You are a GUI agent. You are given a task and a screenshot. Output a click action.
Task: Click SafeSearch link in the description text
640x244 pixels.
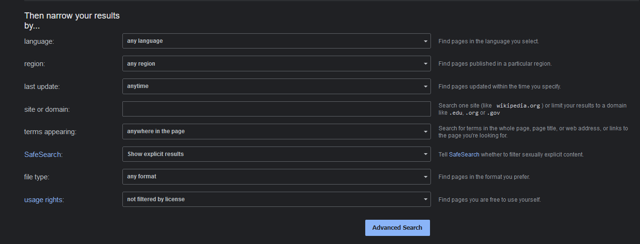click(x=464, y=155)
